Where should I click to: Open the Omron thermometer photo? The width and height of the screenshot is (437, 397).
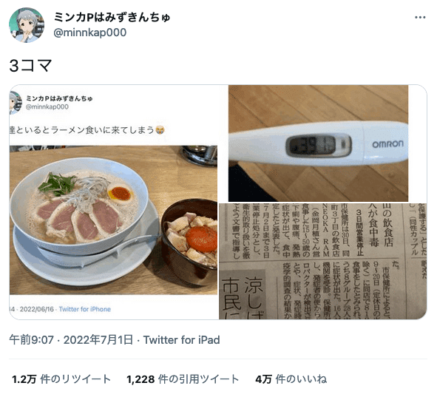point(318,143)
